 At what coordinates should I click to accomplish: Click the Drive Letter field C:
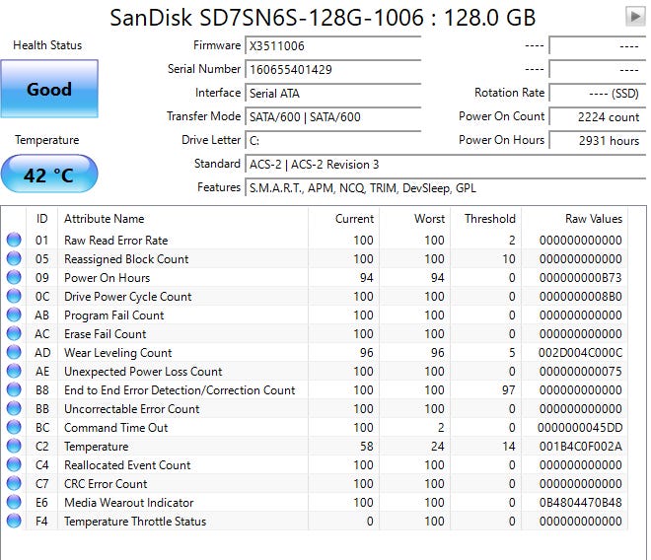click(333, 140)
